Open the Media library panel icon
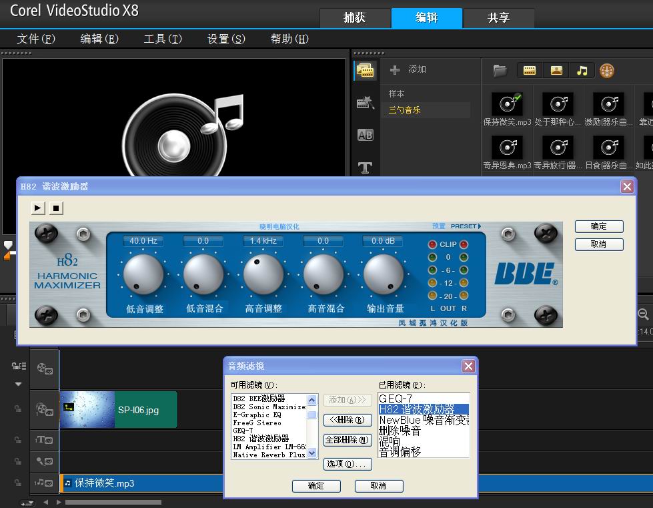The width and height of the screenshot is (653, 508). click(x=366, y=71)
